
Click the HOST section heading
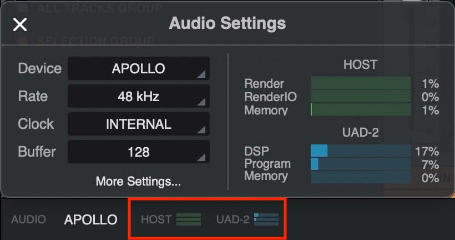(x=360, y=64)
